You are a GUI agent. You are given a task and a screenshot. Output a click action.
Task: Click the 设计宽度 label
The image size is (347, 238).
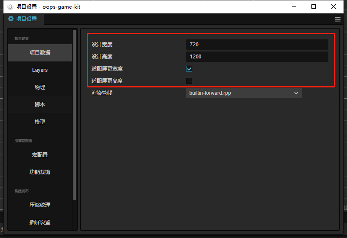[102, 45]
